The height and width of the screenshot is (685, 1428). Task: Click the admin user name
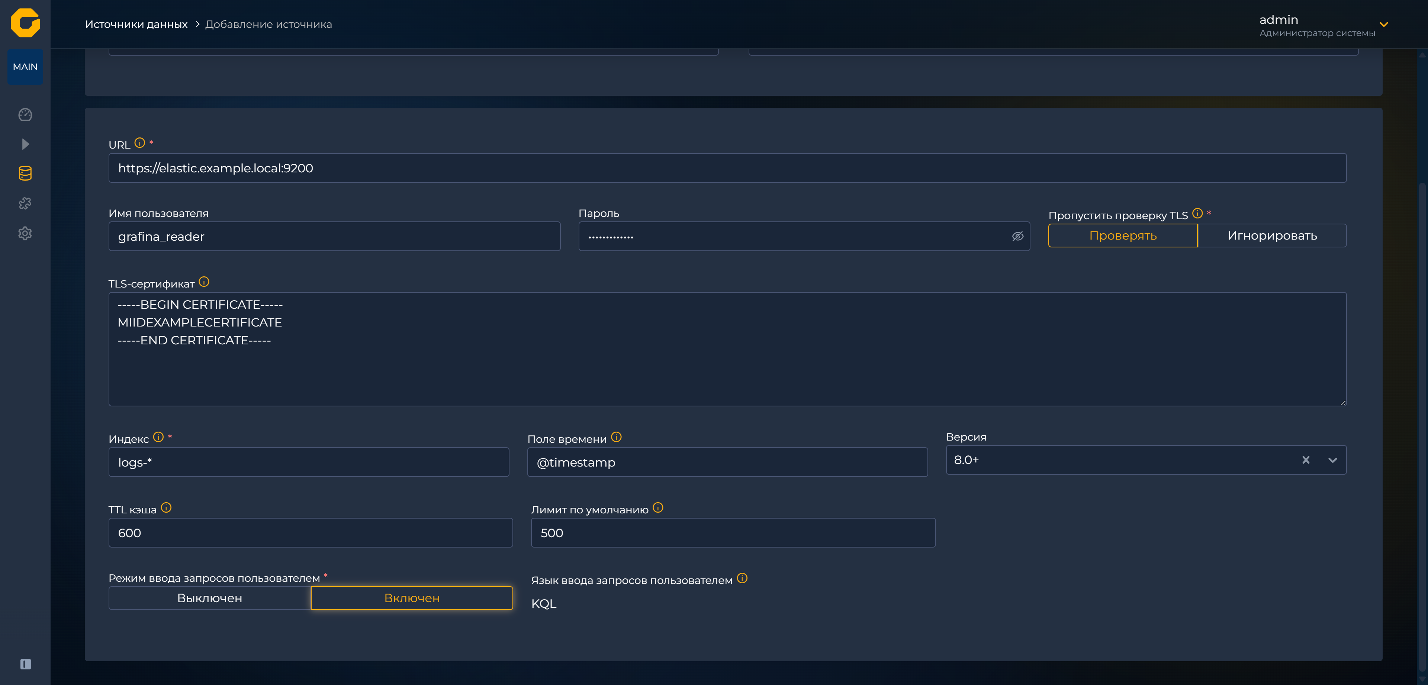pyautogui.click(x=1279, y=20)
